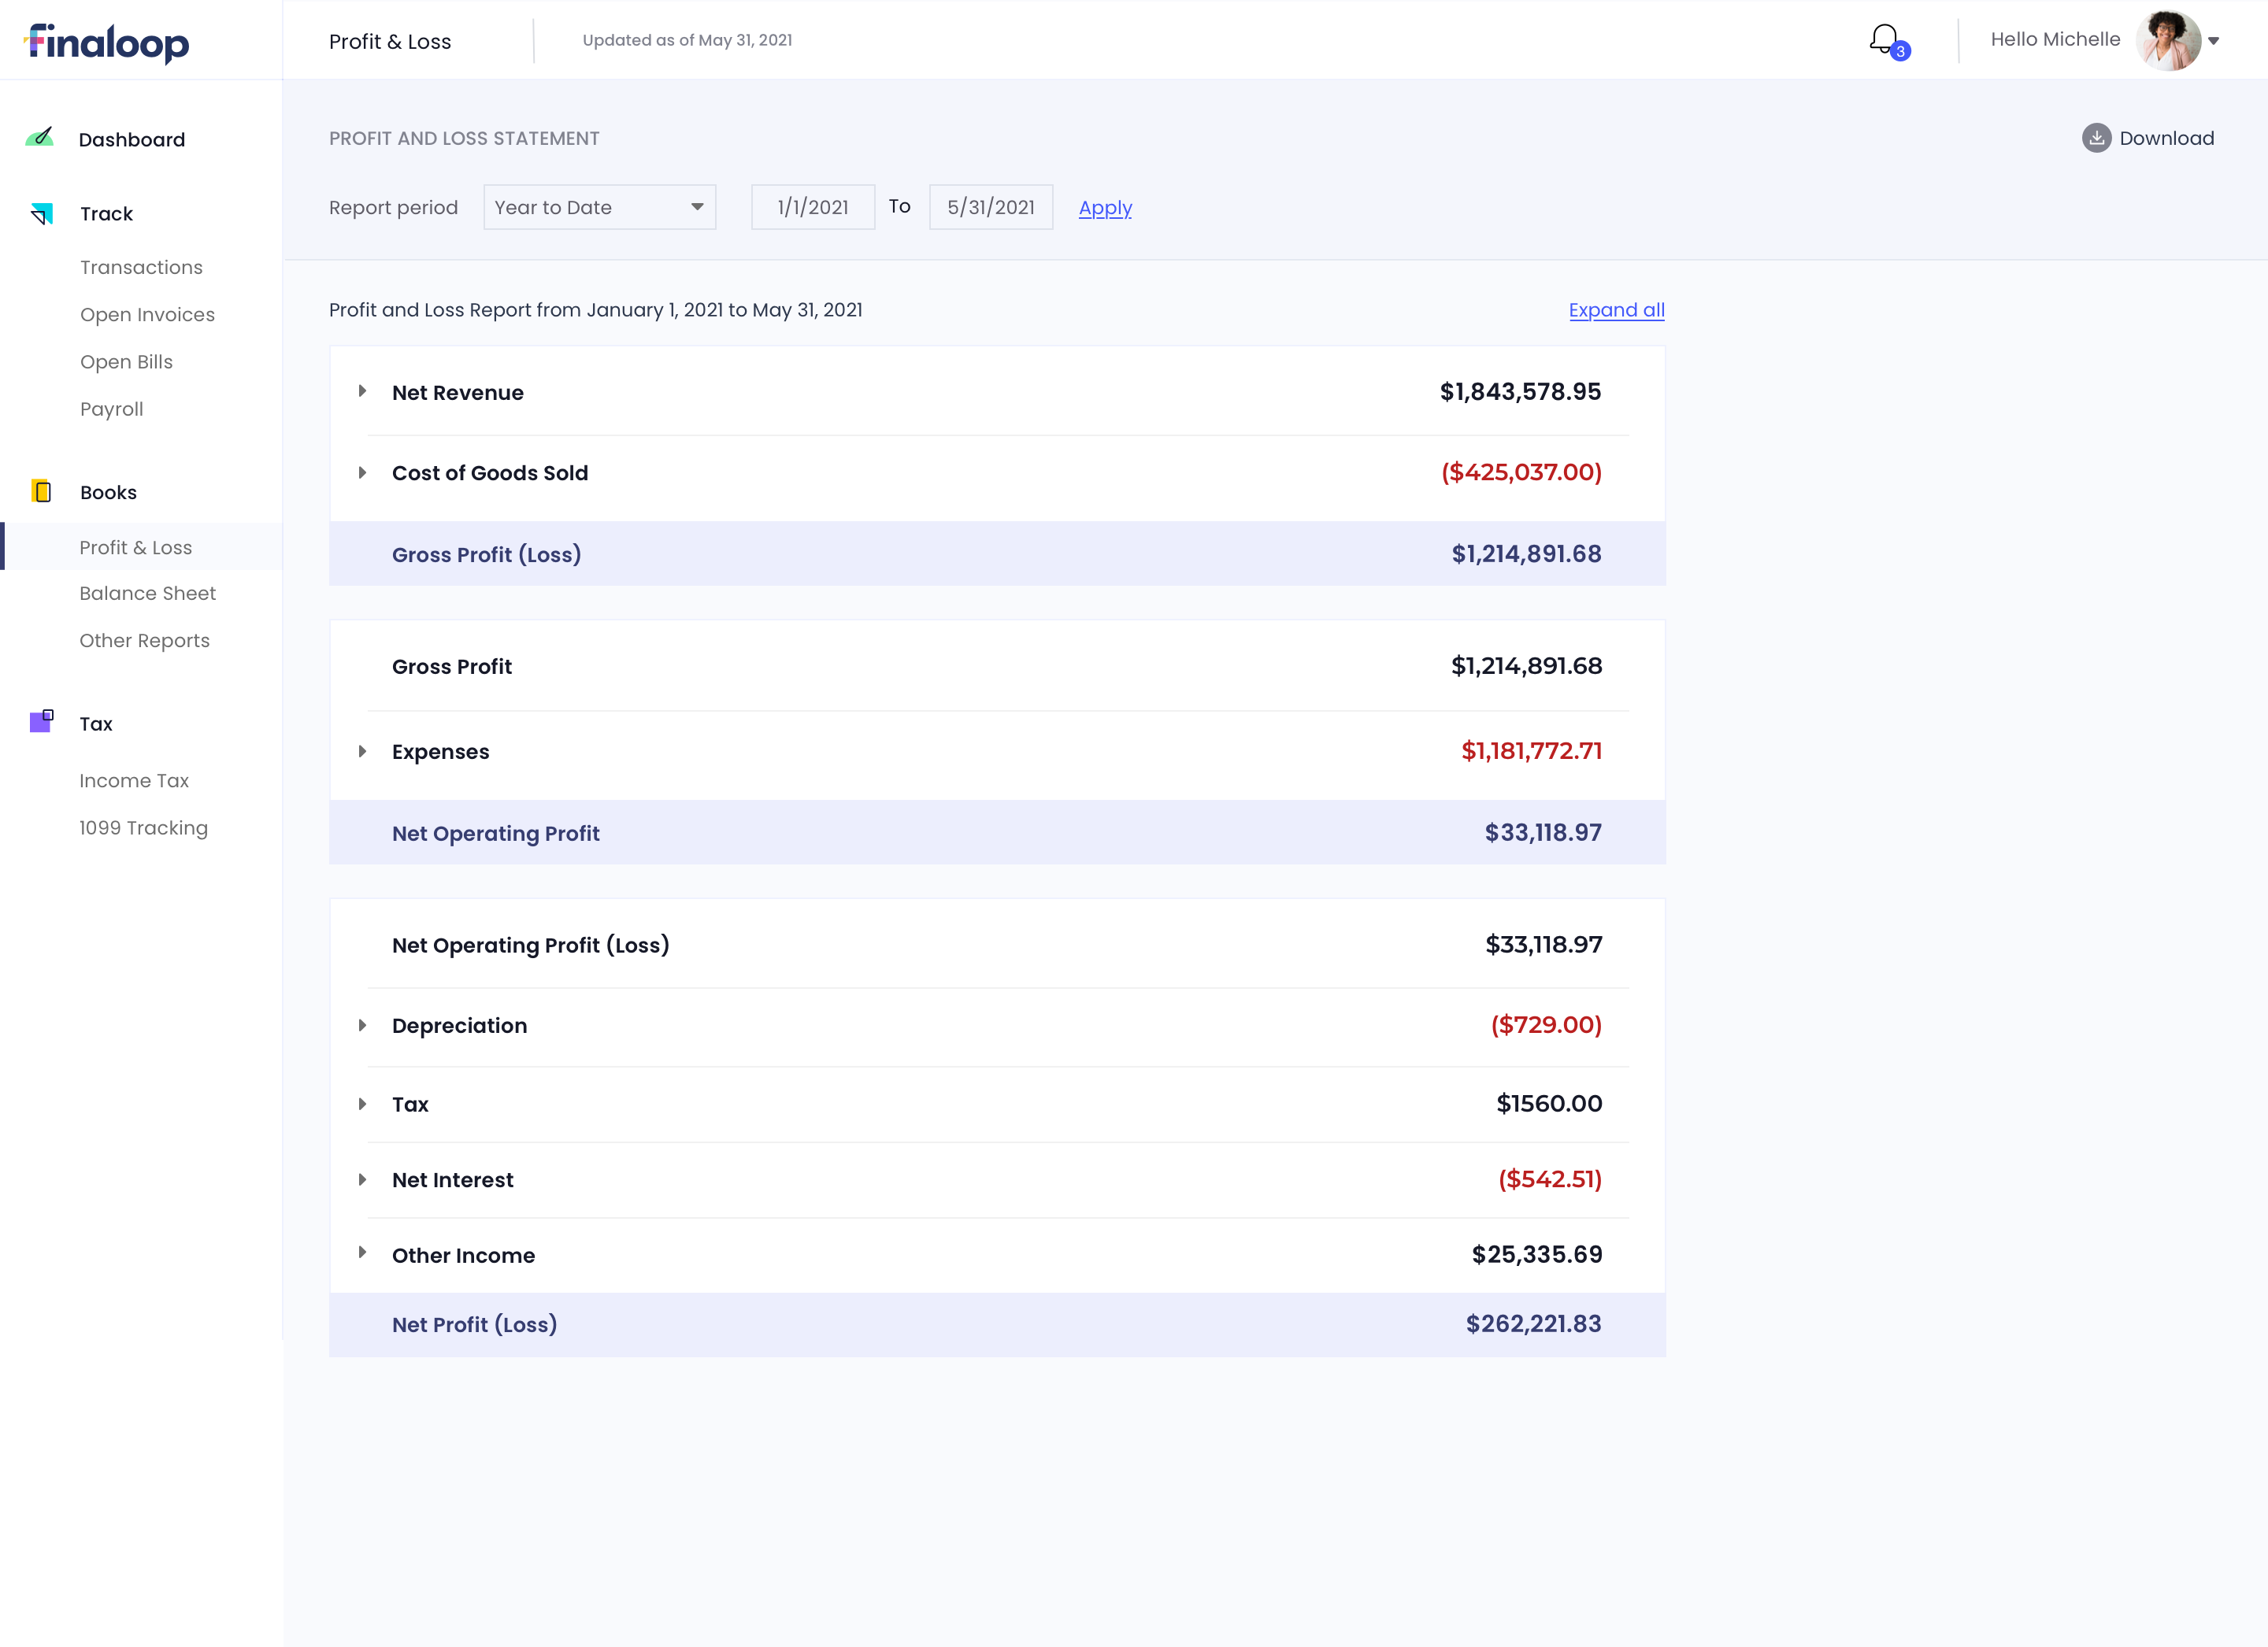Click the notification bell icon
Screen dimensions: 2268x1647
[x=1885, y=40]
